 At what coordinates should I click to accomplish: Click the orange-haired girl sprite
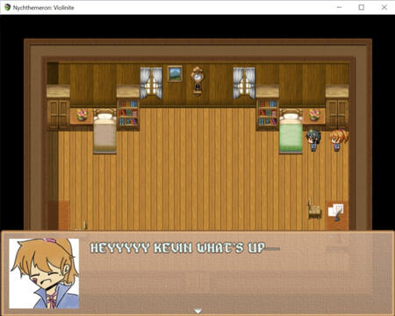pyautogui.click(x=338, y=140)
